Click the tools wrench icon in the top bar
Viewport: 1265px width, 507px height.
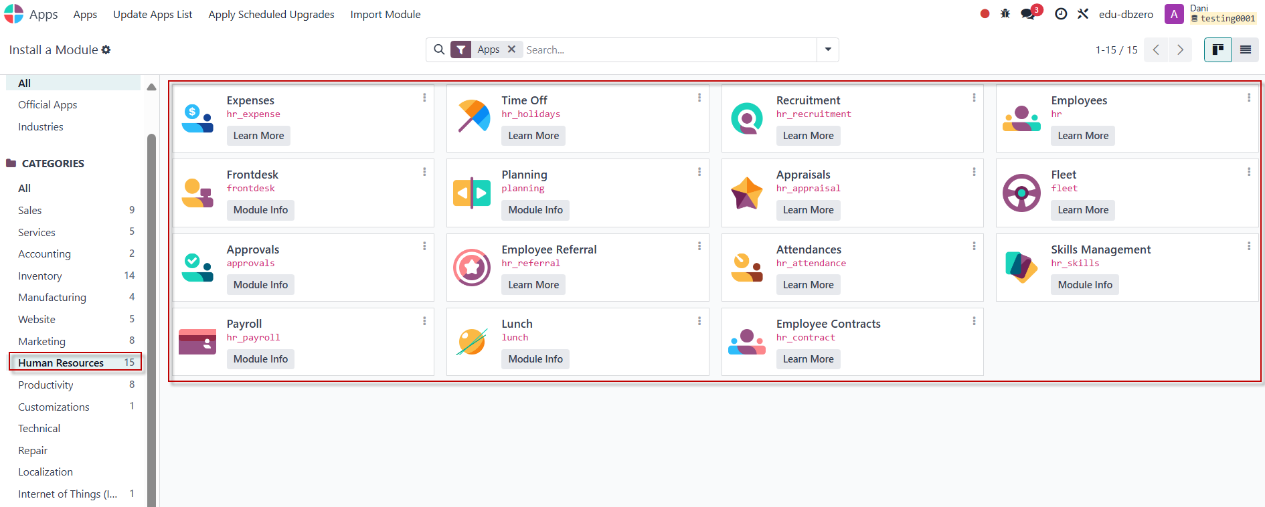coord(1083,13)
